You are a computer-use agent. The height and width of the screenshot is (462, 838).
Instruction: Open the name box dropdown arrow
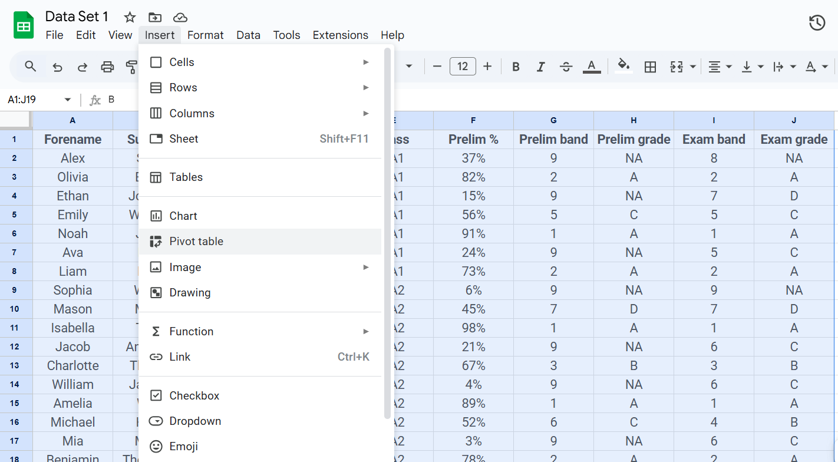[68, 100]
